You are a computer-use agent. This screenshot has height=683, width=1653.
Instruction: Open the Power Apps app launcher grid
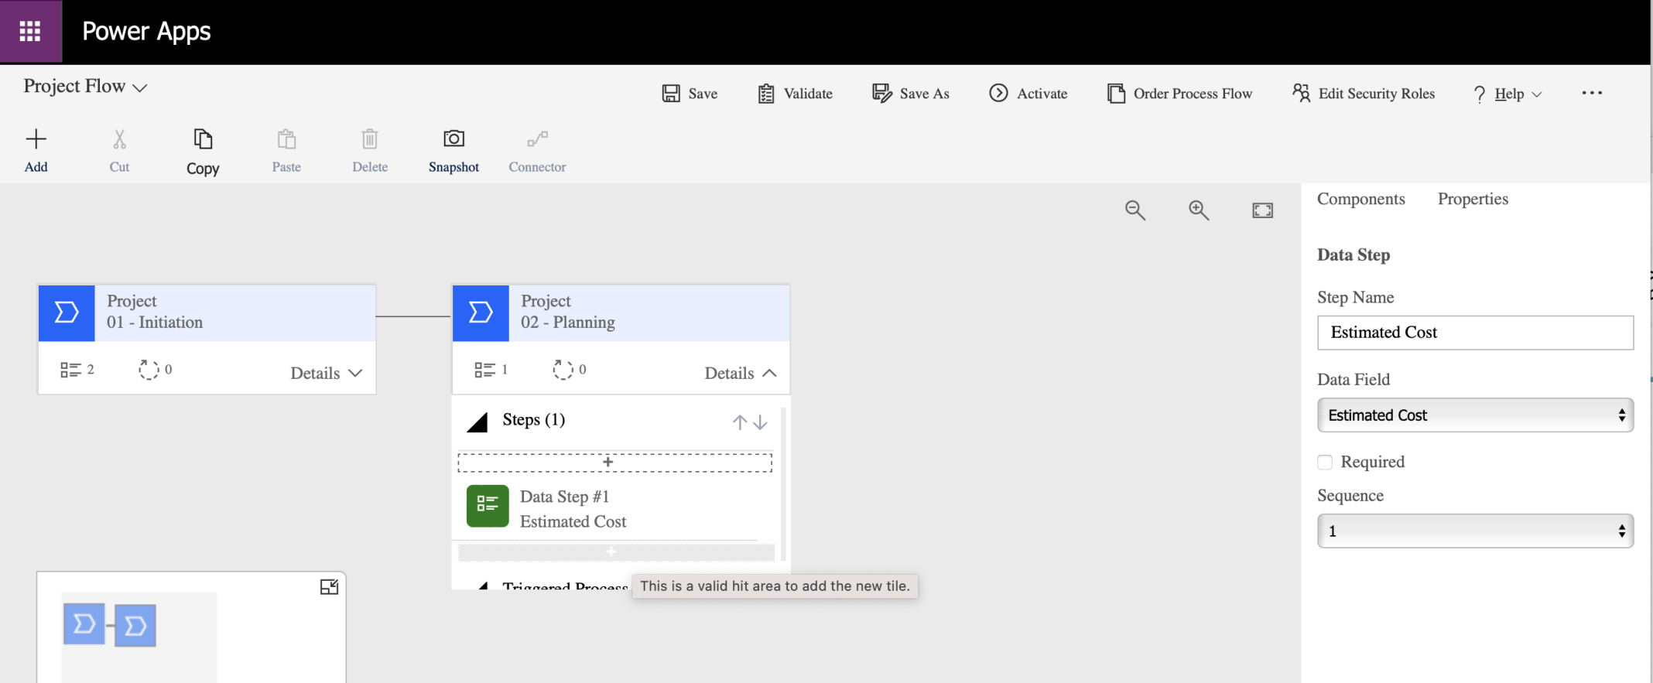point(30,31)
